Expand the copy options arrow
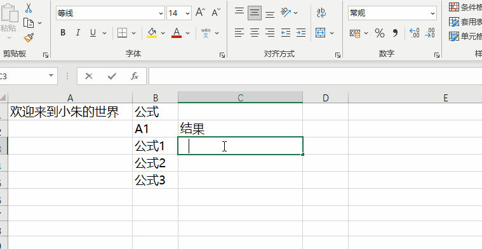This screenshot has width=482, height=249. (x=40, y=23)
